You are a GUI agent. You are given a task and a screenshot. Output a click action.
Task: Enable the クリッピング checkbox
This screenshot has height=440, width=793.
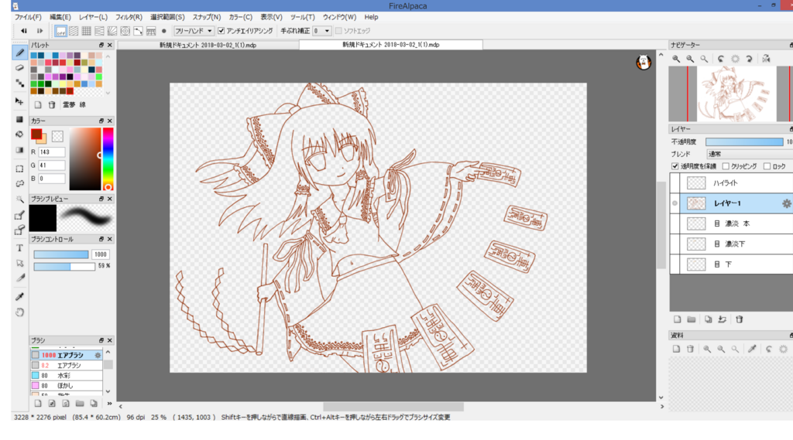[x=726, y=166]
